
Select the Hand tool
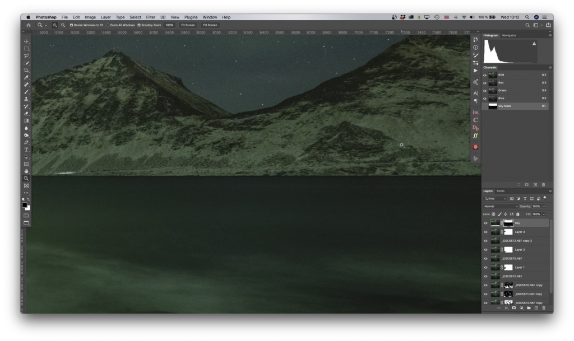(26, 171)
